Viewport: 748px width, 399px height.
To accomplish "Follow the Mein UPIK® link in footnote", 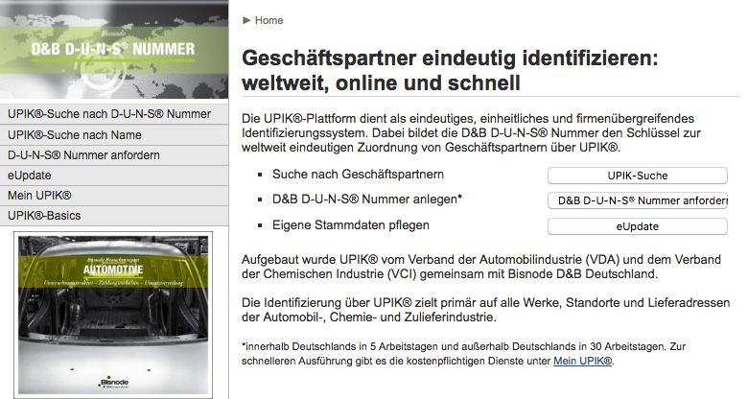I will point(582,361).
